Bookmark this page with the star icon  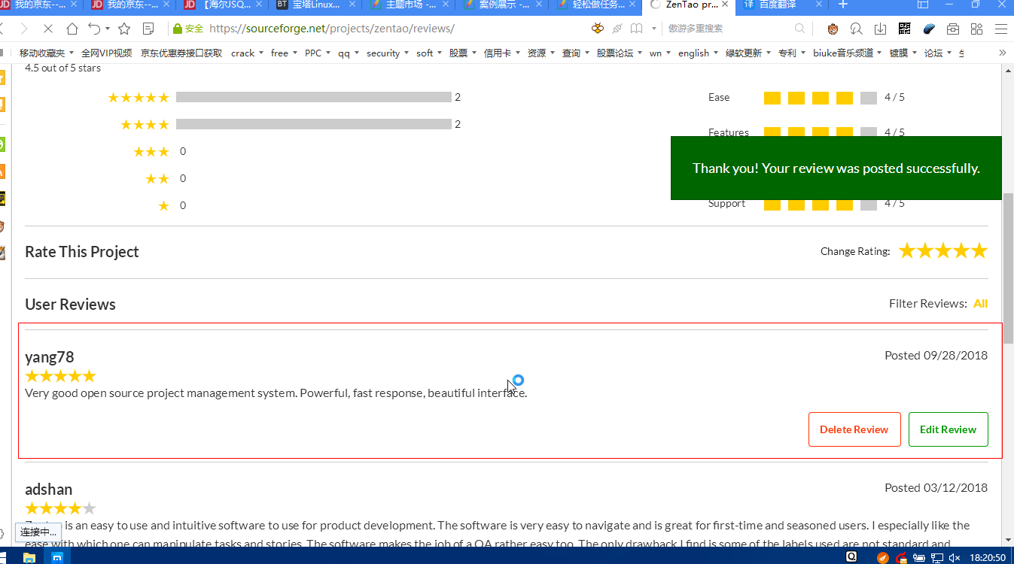pos(124,29)
